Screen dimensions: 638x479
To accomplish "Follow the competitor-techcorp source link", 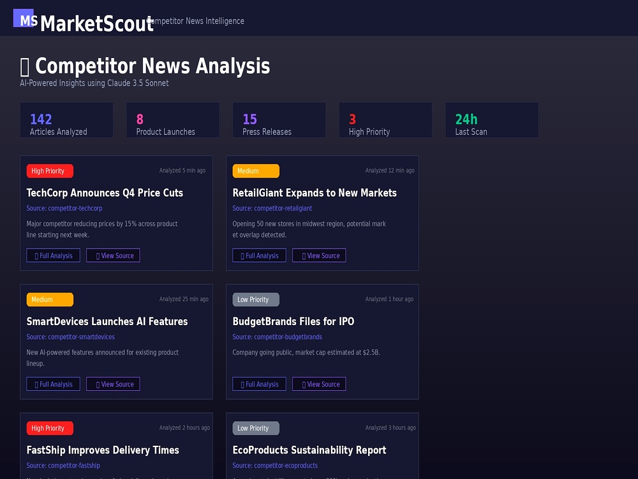I will (x=64, y=208).
